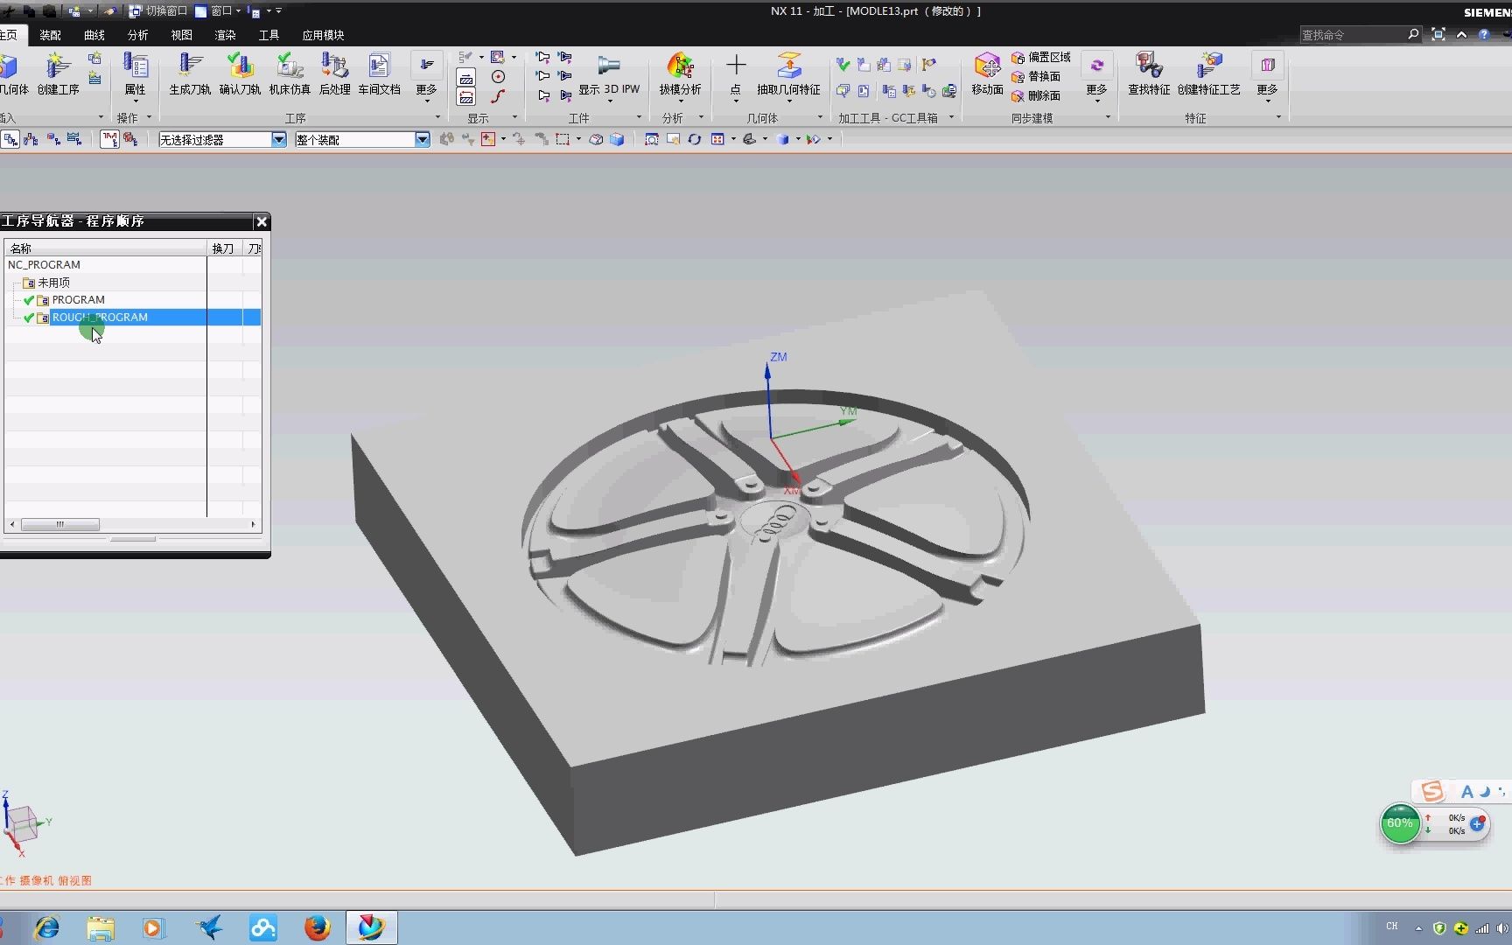1512x945 pixels.
Task: Click the circle target display icon
Action: [498, 77]
